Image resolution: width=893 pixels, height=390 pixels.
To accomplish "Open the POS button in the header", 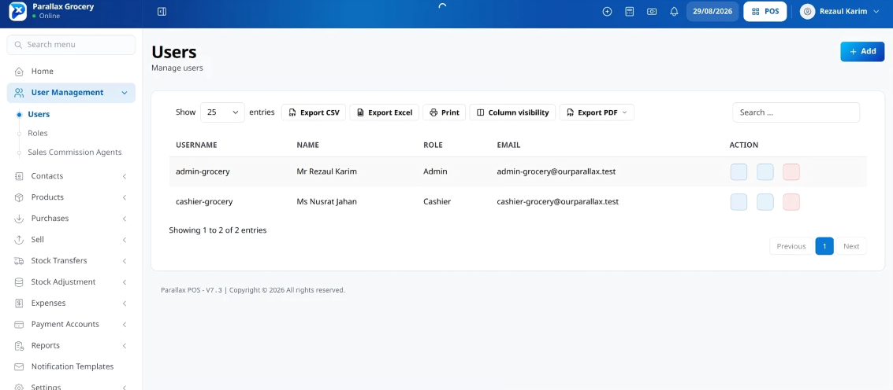I will [765, 11].
